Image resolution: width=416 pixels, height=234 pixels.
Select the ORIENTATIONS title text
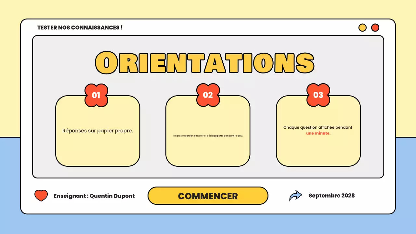click(204, 62)
